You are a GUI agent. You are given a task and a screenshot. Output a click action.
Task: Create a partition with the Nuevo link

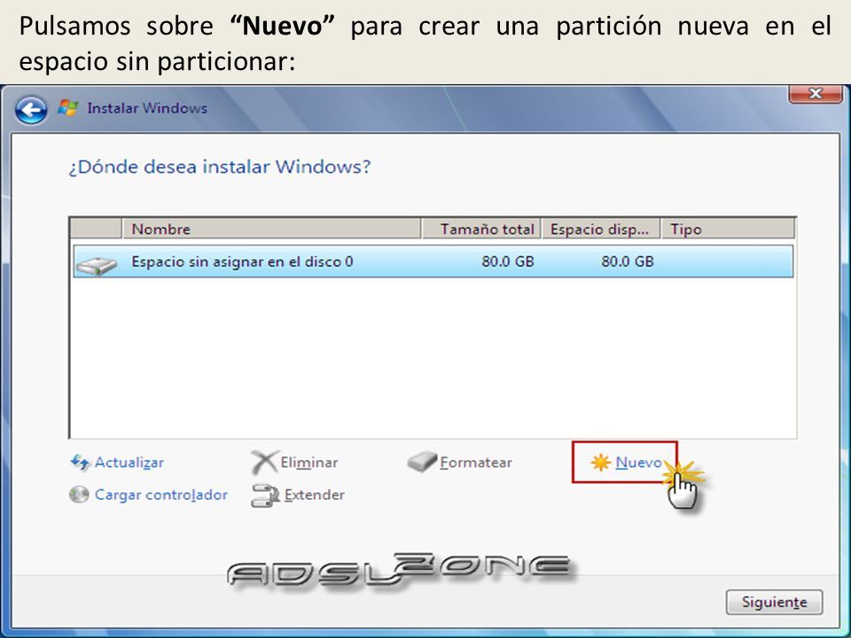pyautogui.click(x=639, y=463)
